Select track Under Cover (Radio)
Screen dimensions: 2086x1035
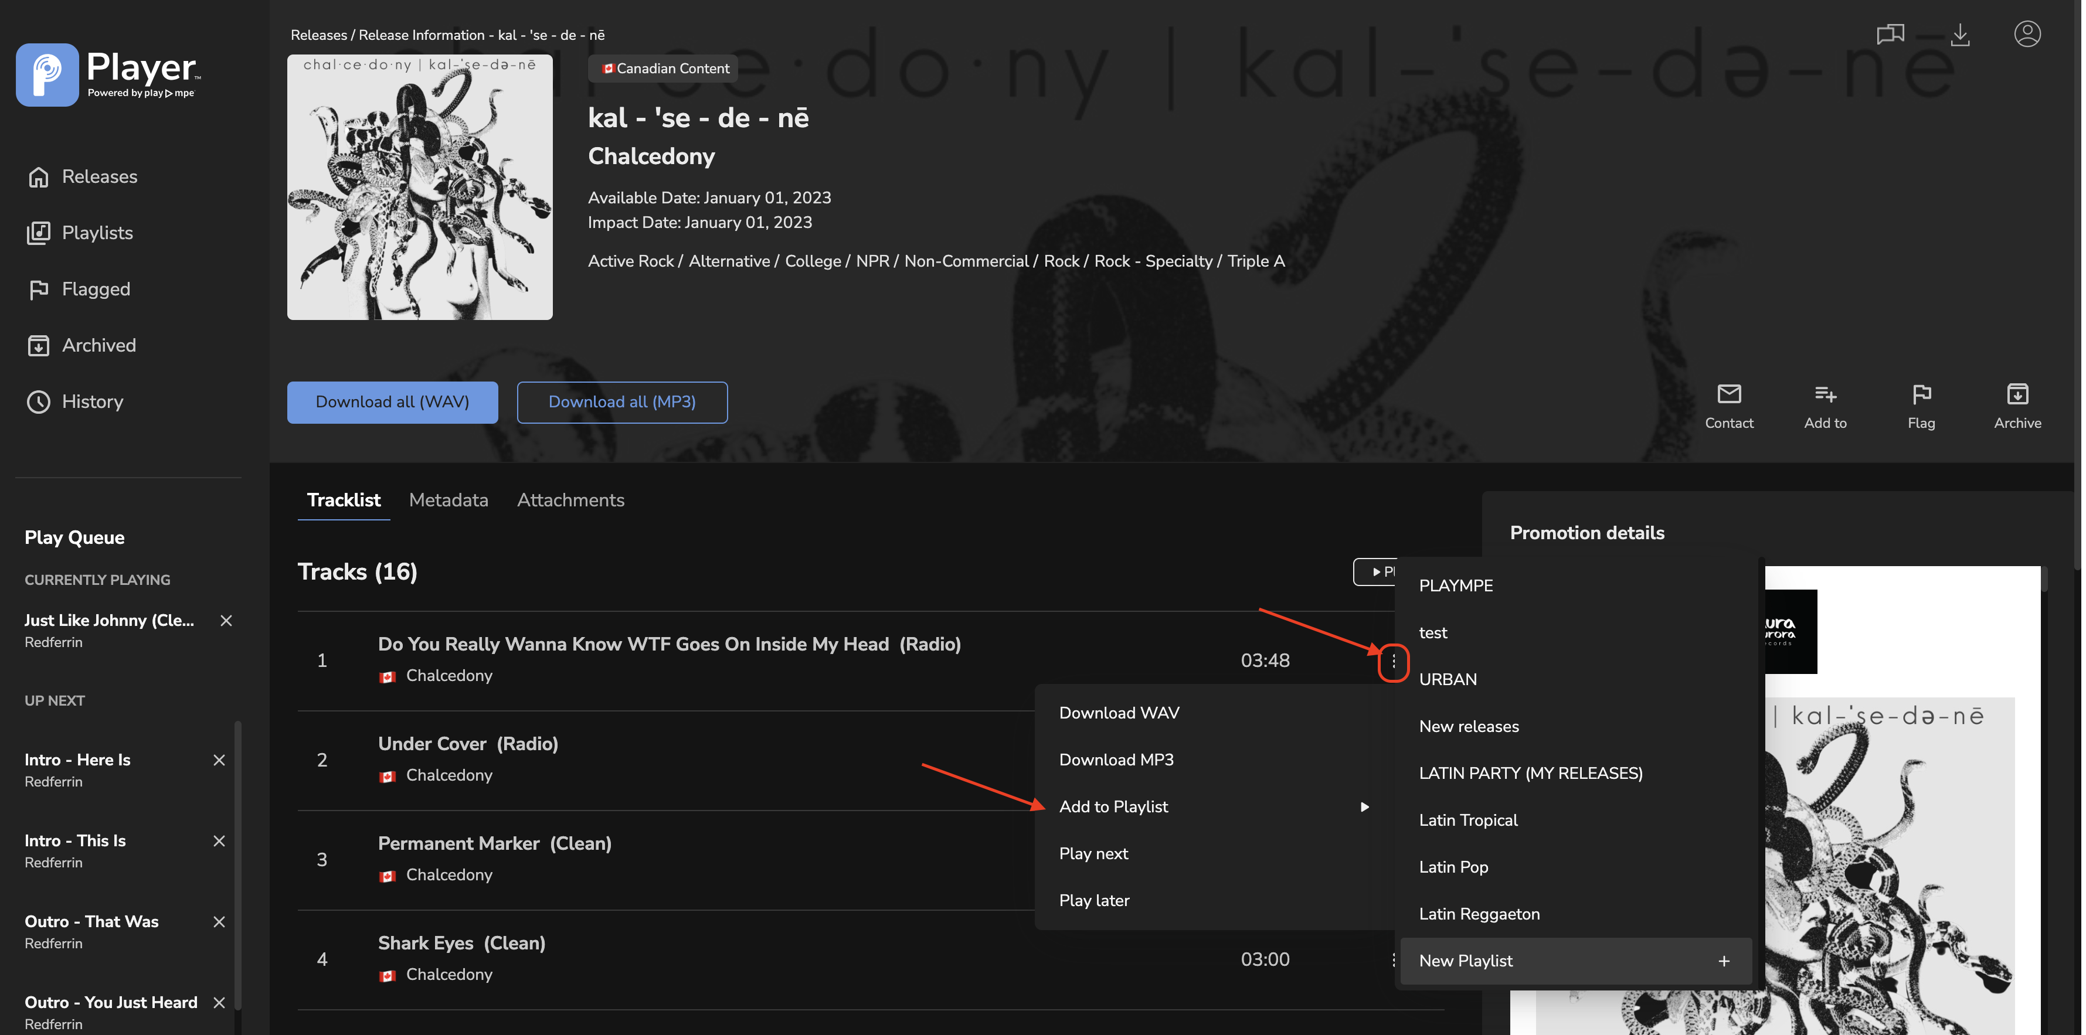[x=468, y=744]
